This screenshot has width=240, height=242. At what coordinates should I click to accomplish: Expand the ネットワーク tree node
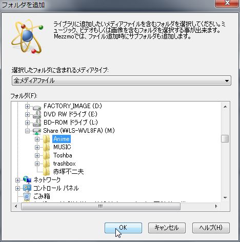(17, 180)
